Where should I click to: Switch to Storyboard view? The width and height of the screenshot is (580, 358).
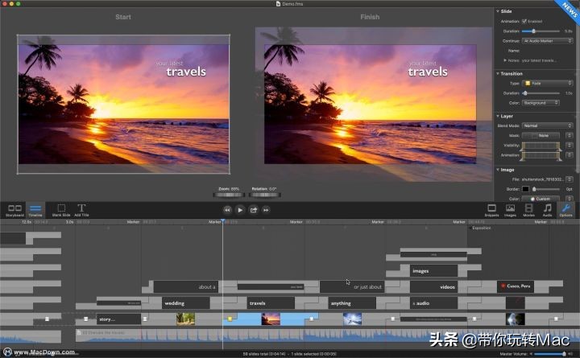[x=14, y=209]
